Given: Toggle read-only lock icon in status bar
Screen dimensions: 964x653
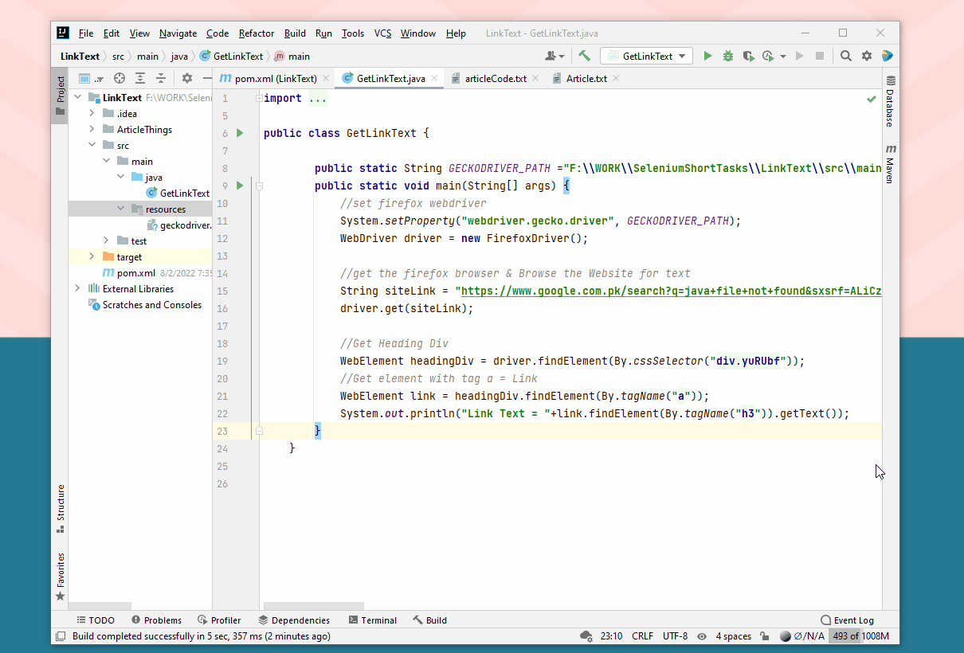Looking at the screenshot, I should coord(764,636).
